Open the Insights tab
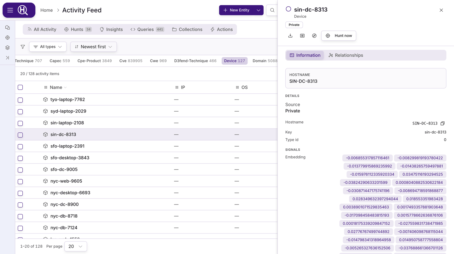 111,29
